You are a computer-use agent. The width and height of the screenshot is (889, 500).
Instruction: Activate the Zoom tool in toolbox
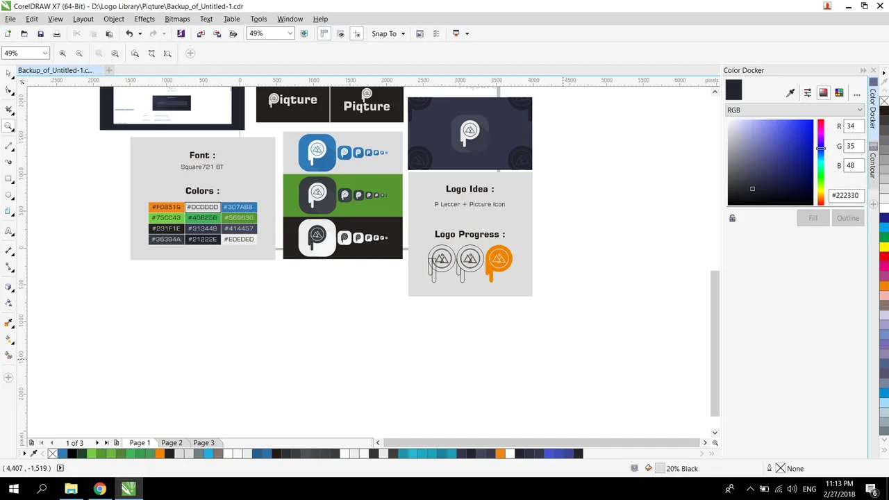[8, 126]
